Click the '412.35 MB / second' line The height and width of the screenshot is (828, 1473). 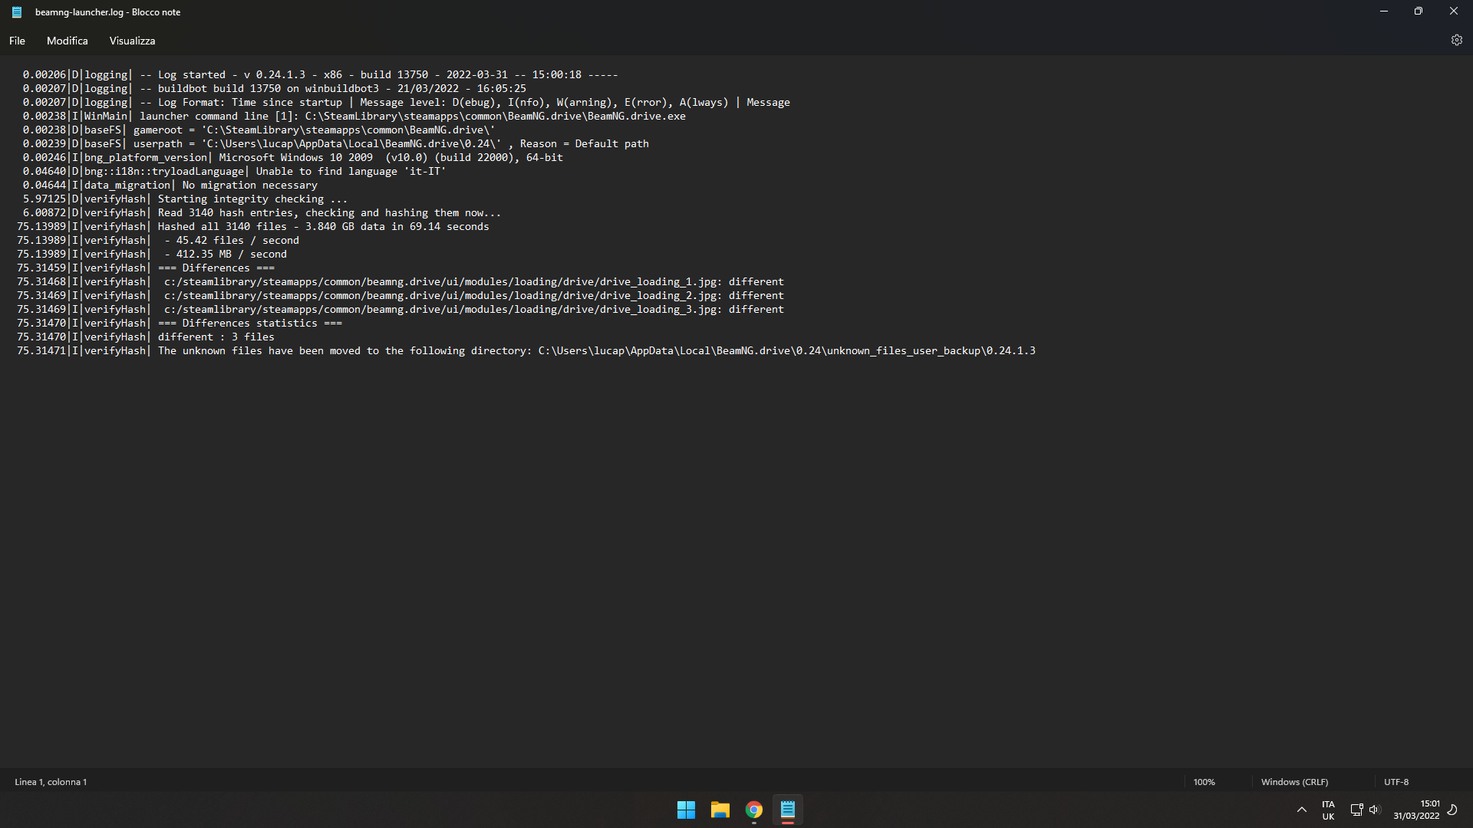point(151,254)
